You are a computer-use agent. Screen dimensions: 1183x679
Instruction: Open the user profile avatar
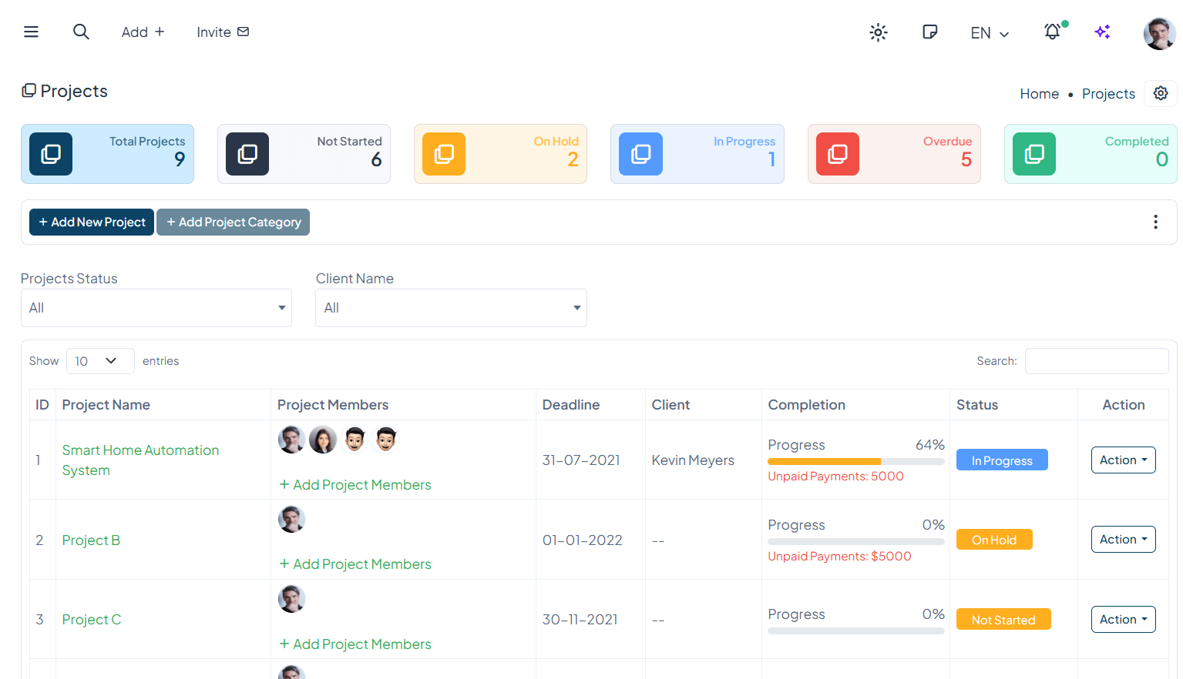pyautogui.click(x=1159, y=33)
